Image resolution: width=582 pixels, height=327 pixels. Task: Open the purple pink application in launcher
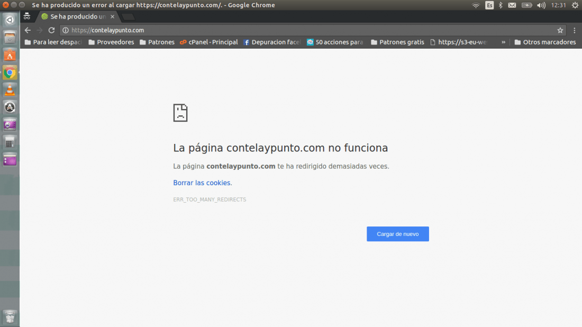(10, 160)
